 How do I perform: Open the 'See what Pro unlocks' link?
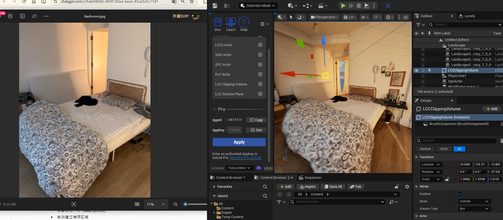246,158
